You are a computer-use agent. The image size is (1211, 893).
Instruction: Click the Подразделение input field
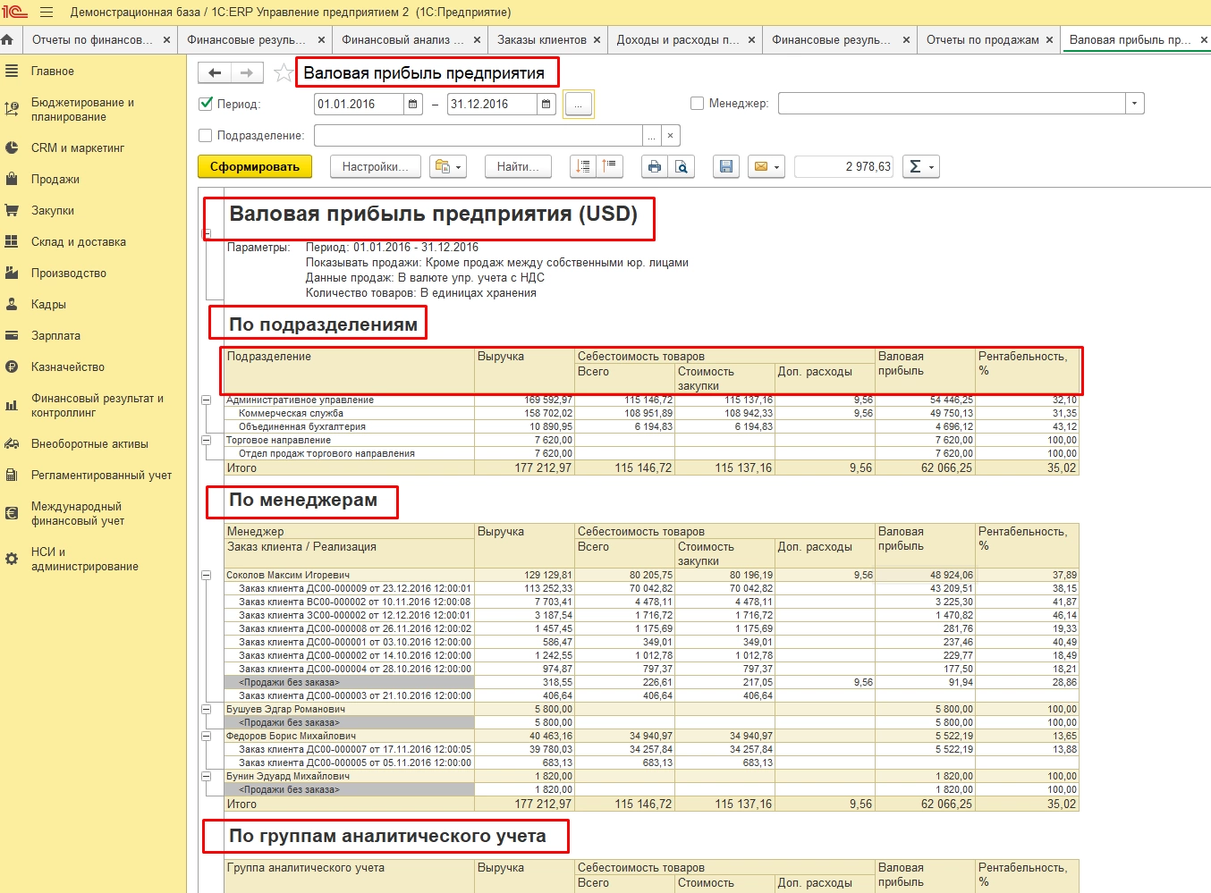tap(478, 136)
